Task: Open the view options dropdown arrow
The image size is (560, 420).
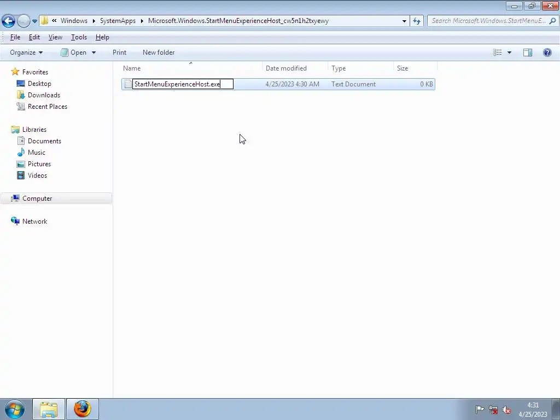Action: 509,52
